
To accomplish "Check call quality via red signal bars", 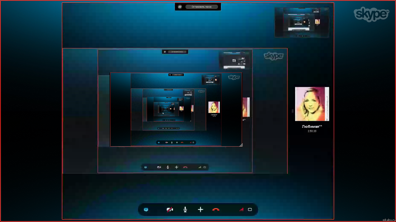I will 241,210.
